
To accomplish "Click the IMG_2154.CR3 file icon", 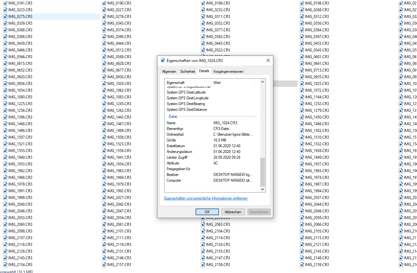I will (5, 264).
